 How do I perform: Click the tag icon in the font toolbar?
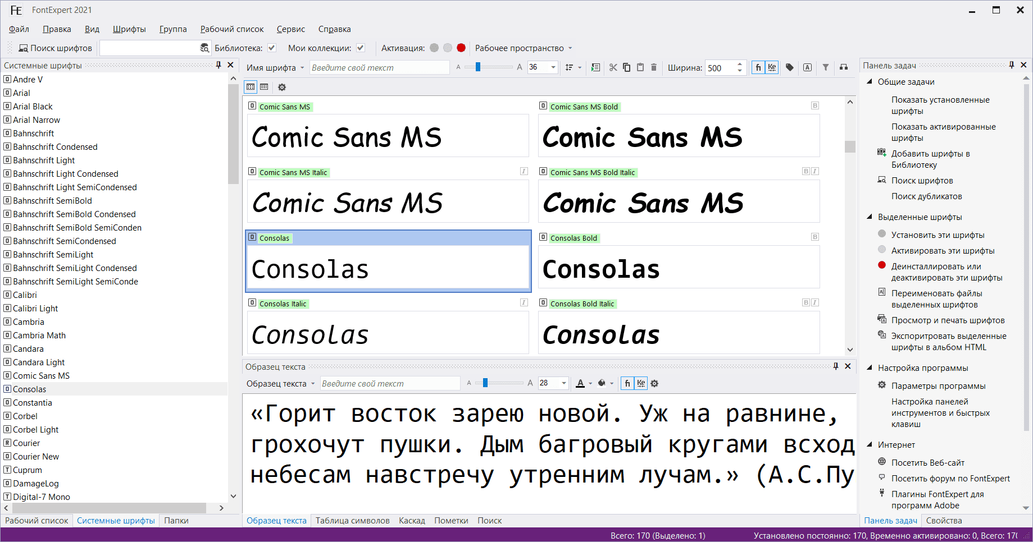pyautogui.click(x=790, y=67)
